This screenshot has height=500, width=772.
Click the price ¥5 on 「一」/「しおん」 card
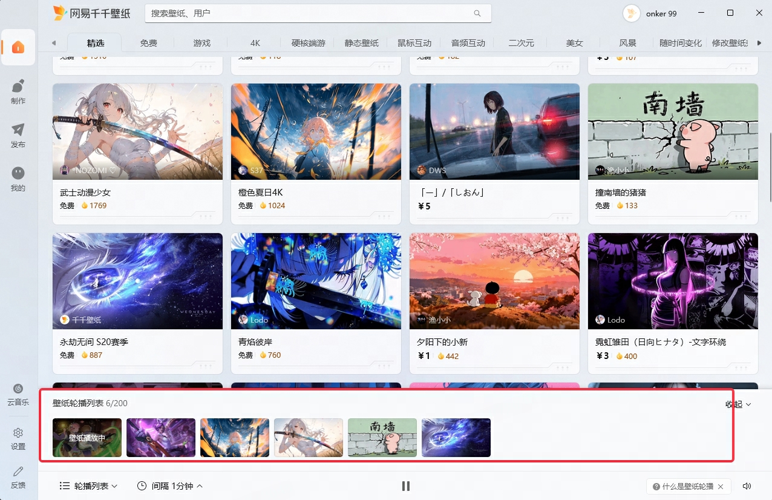424,206
